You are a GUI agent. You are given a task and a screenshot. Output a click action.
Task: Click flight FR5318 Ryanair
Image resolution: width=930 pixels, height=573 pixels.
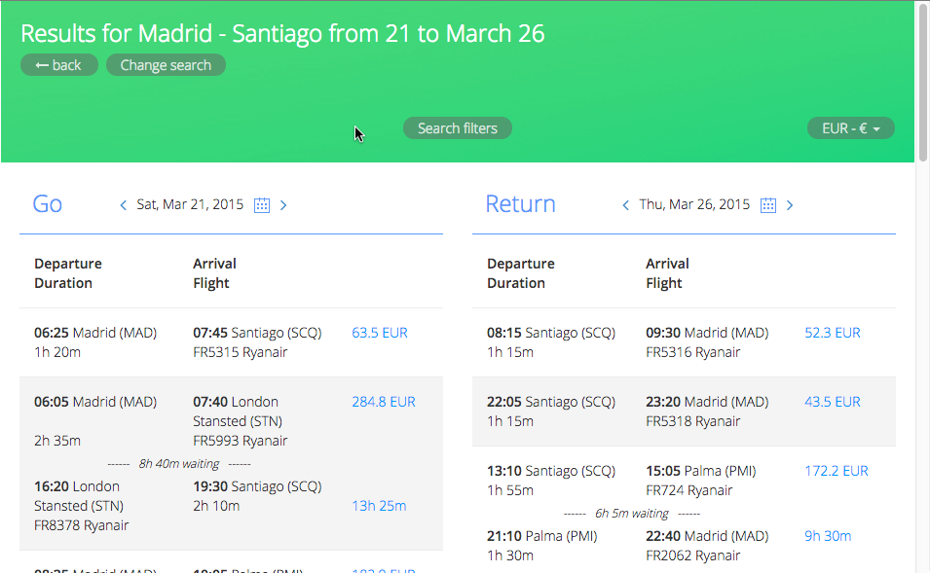pos(692,421)
